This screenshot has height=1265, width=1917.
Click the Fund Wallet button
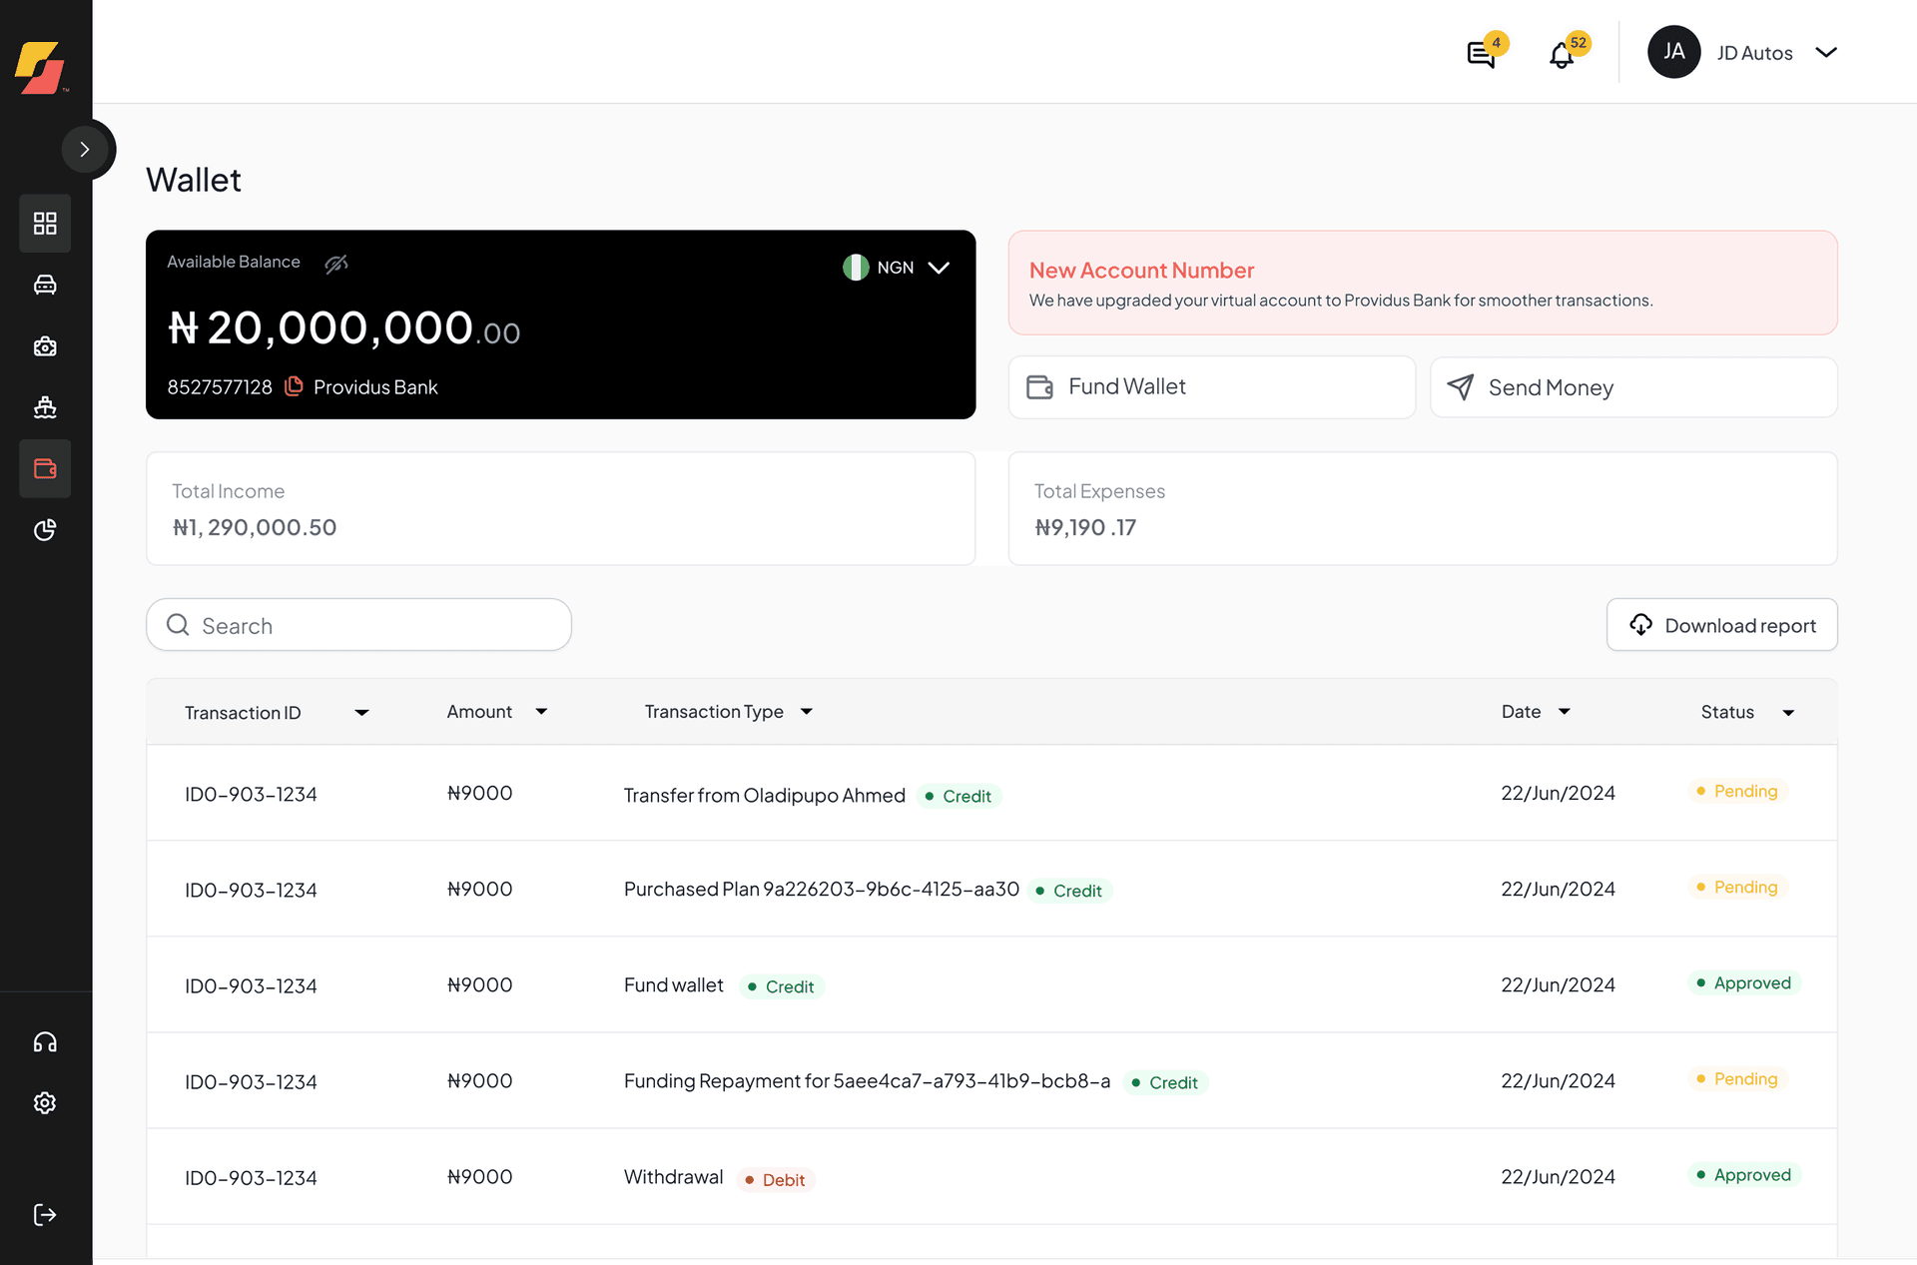[1211, 387]
